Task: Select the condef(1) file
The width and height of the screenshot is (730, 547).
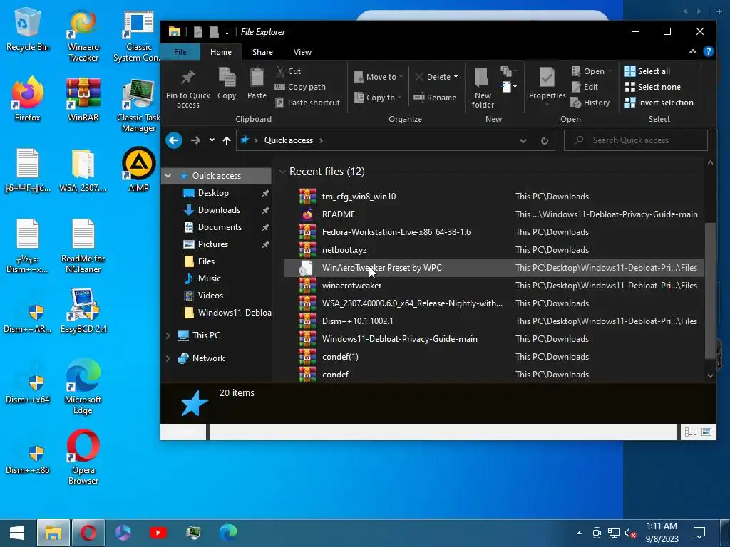Action: 494,357
